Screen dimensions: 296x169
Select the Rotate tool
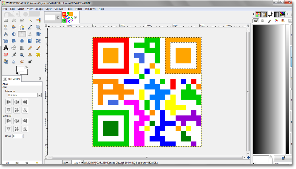[x=38, y=34]
